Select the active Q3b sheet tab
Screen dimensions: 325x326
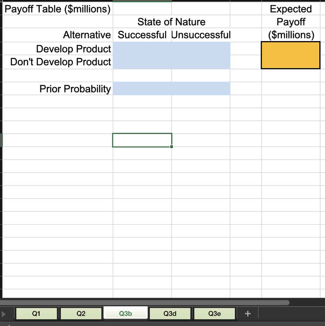click(x=125, y=313)
